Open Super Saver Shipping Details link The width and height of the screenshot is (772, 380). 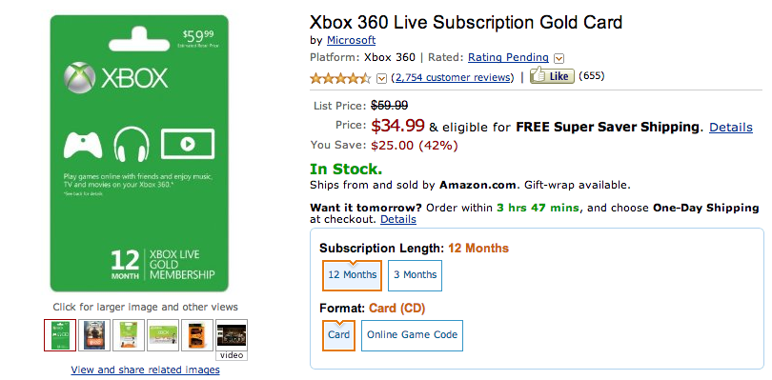731,128
